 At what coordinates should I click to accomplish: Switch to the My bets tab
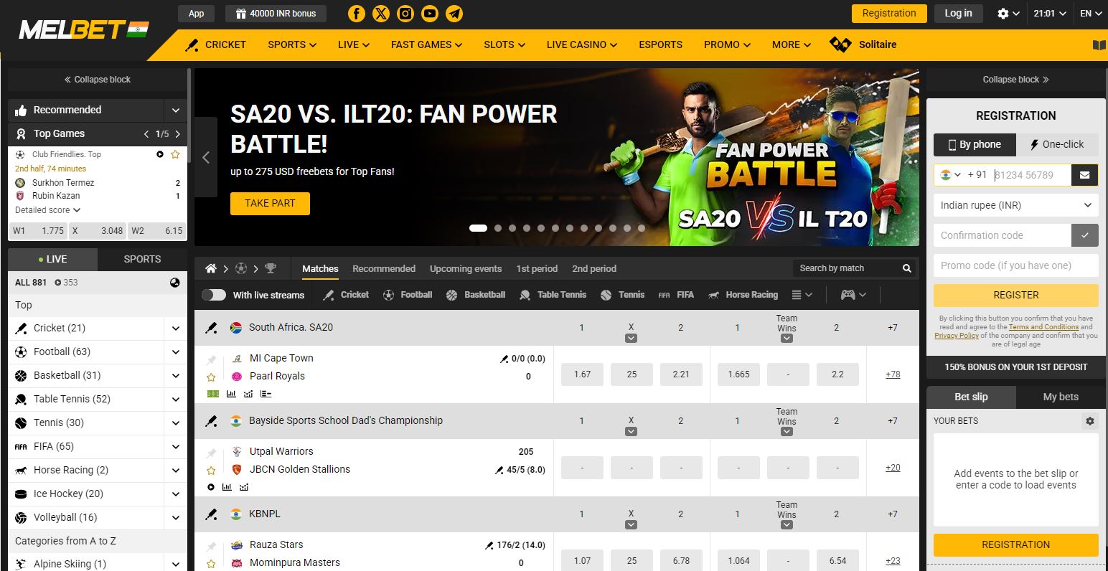click(x=1060, y=397)
